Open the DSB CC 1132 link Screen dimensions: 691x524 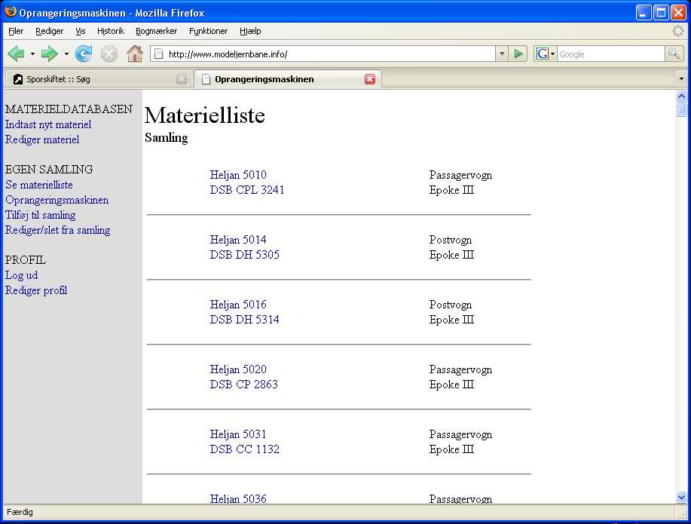[x=245, y=449]
